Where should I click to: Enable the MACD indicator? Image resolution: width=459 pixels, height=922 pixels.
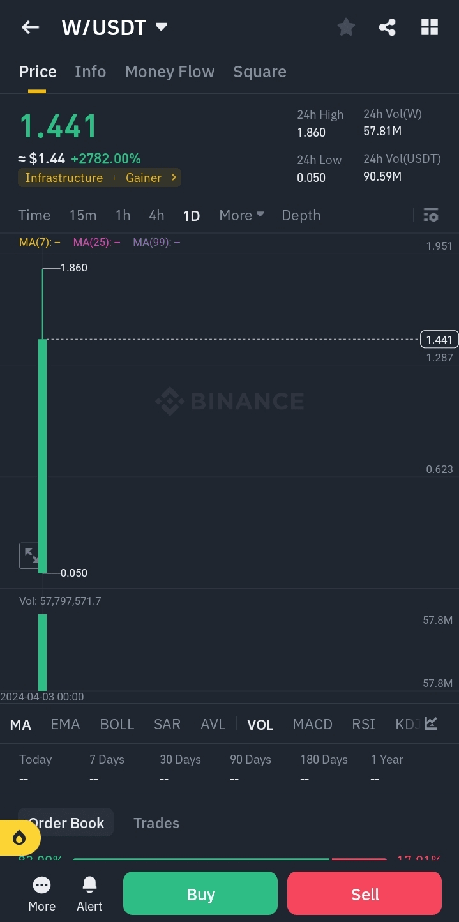[312, 725]
